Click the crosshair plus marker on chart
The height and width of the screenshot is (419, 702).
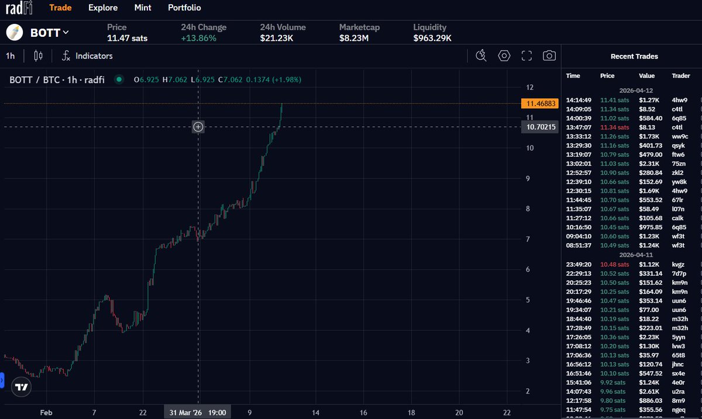(198, 127)
